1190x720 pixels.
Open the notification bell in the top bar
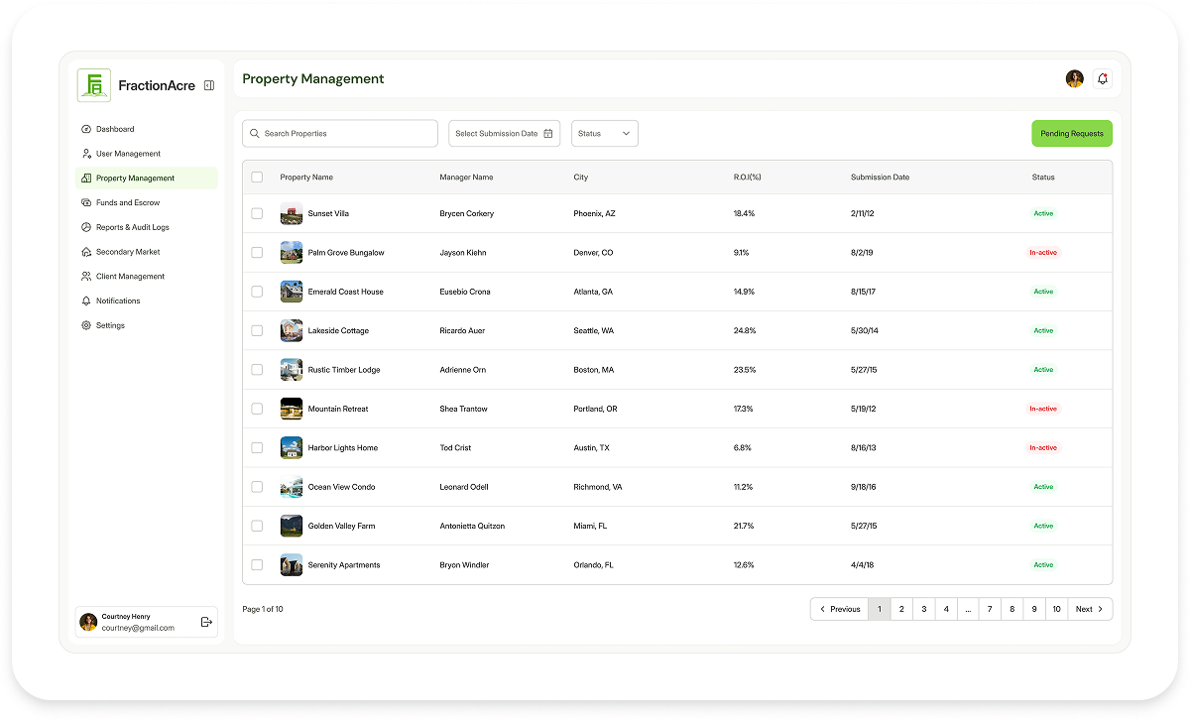pyautogui.click(x=1102, y=78)
